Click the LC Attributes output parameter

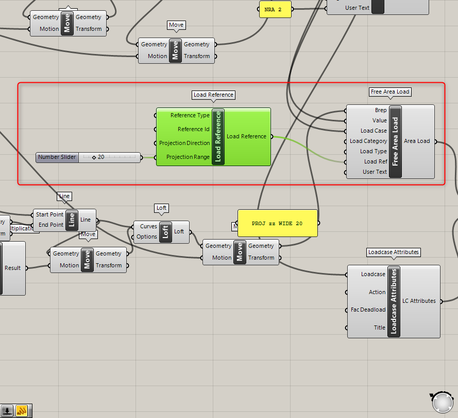pos(418,301)
